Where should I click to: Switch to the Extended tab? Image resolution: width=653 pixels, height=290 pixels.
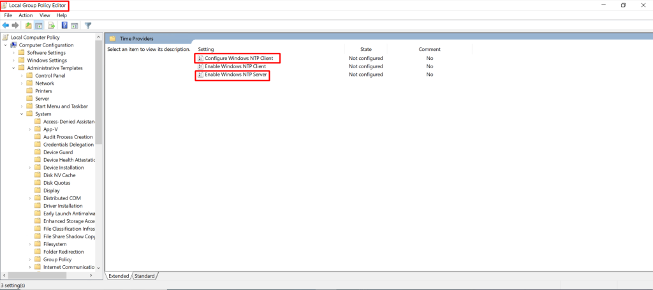(x=119, y=276)
